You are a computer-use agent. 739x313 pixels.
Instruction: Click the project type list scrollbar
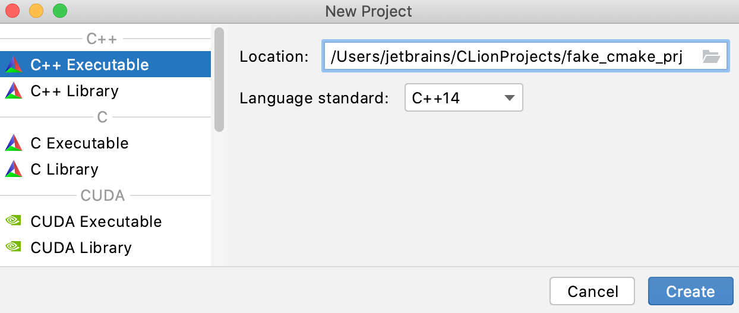tap(219, 79)
